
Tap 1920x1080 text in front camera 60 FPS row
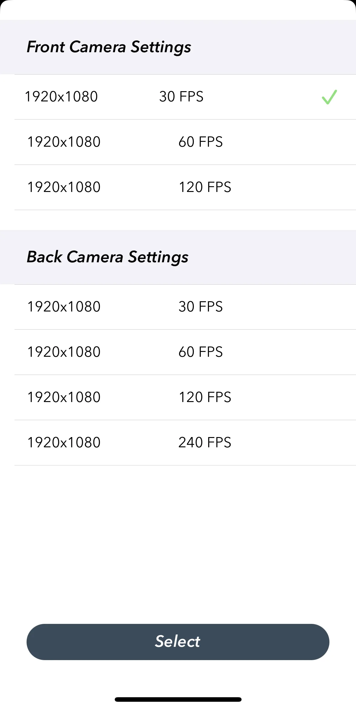(x=64, y=142)
